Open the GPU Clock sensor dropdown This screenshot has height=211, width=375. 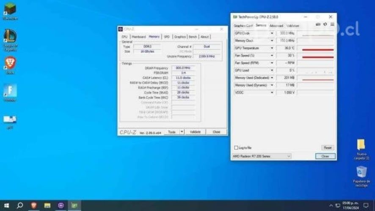point(272,33)
